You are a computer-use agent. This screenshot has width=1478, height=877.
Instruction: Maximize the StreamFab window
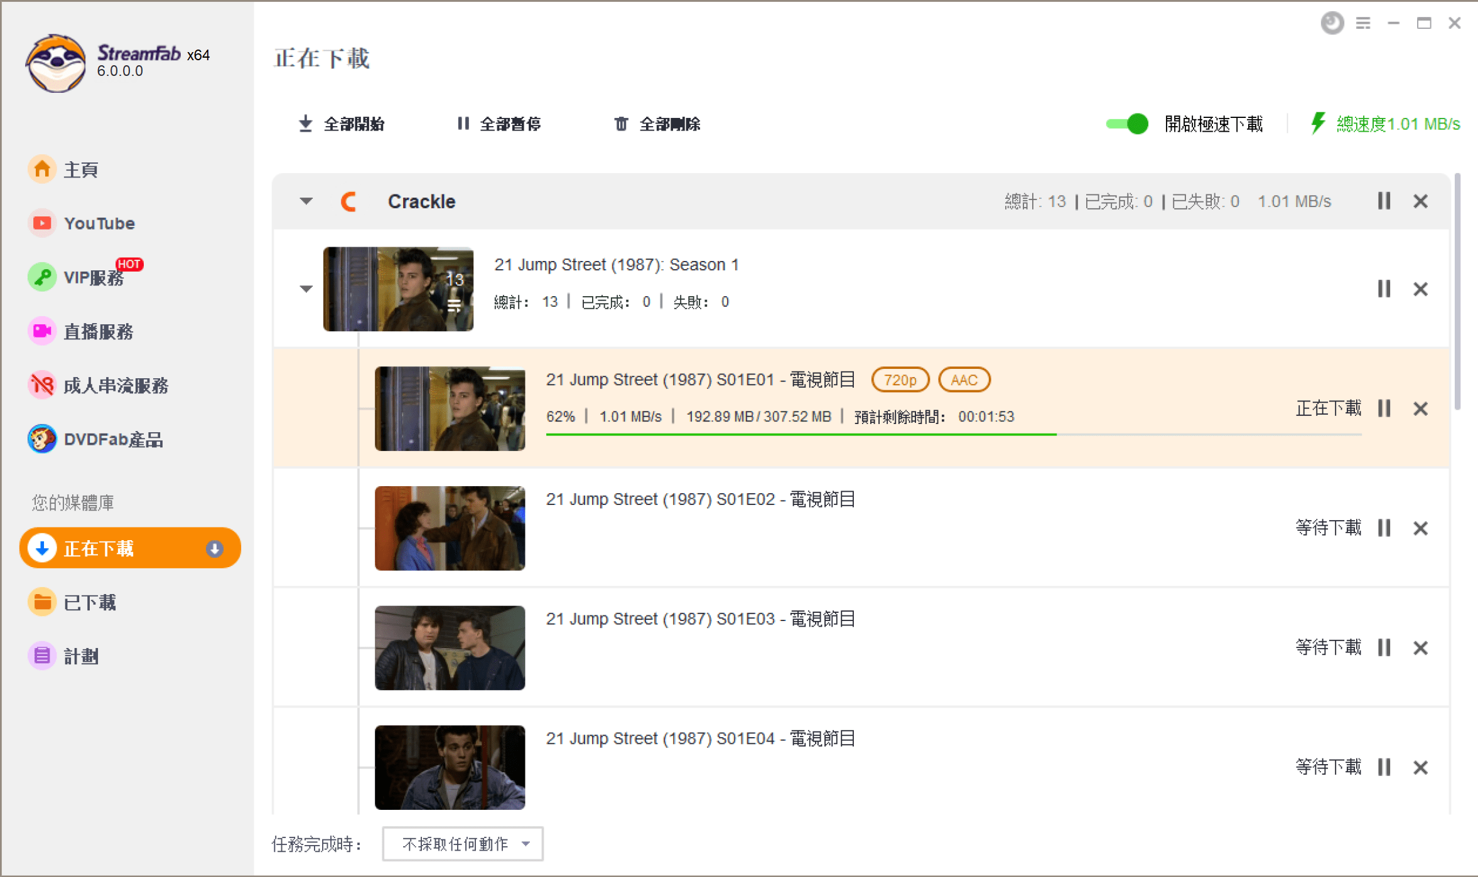pos(1424,23)
